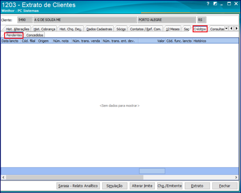Open Chq./Emitente via its button
Screen dimensions: 241x193
click(170, 186)
